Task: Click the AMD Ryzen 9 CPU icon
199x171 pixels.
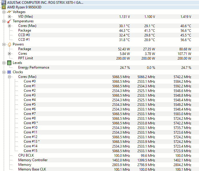Action: pos(3,7)
